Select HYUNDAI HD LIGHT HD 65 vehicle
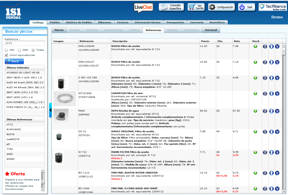The image size is (288, 195). (25, 73)
